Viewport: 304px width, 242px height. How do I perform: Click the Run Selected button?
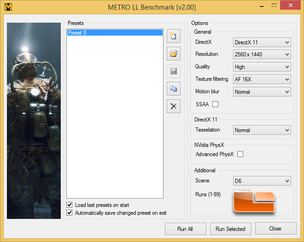coord(230,229)
